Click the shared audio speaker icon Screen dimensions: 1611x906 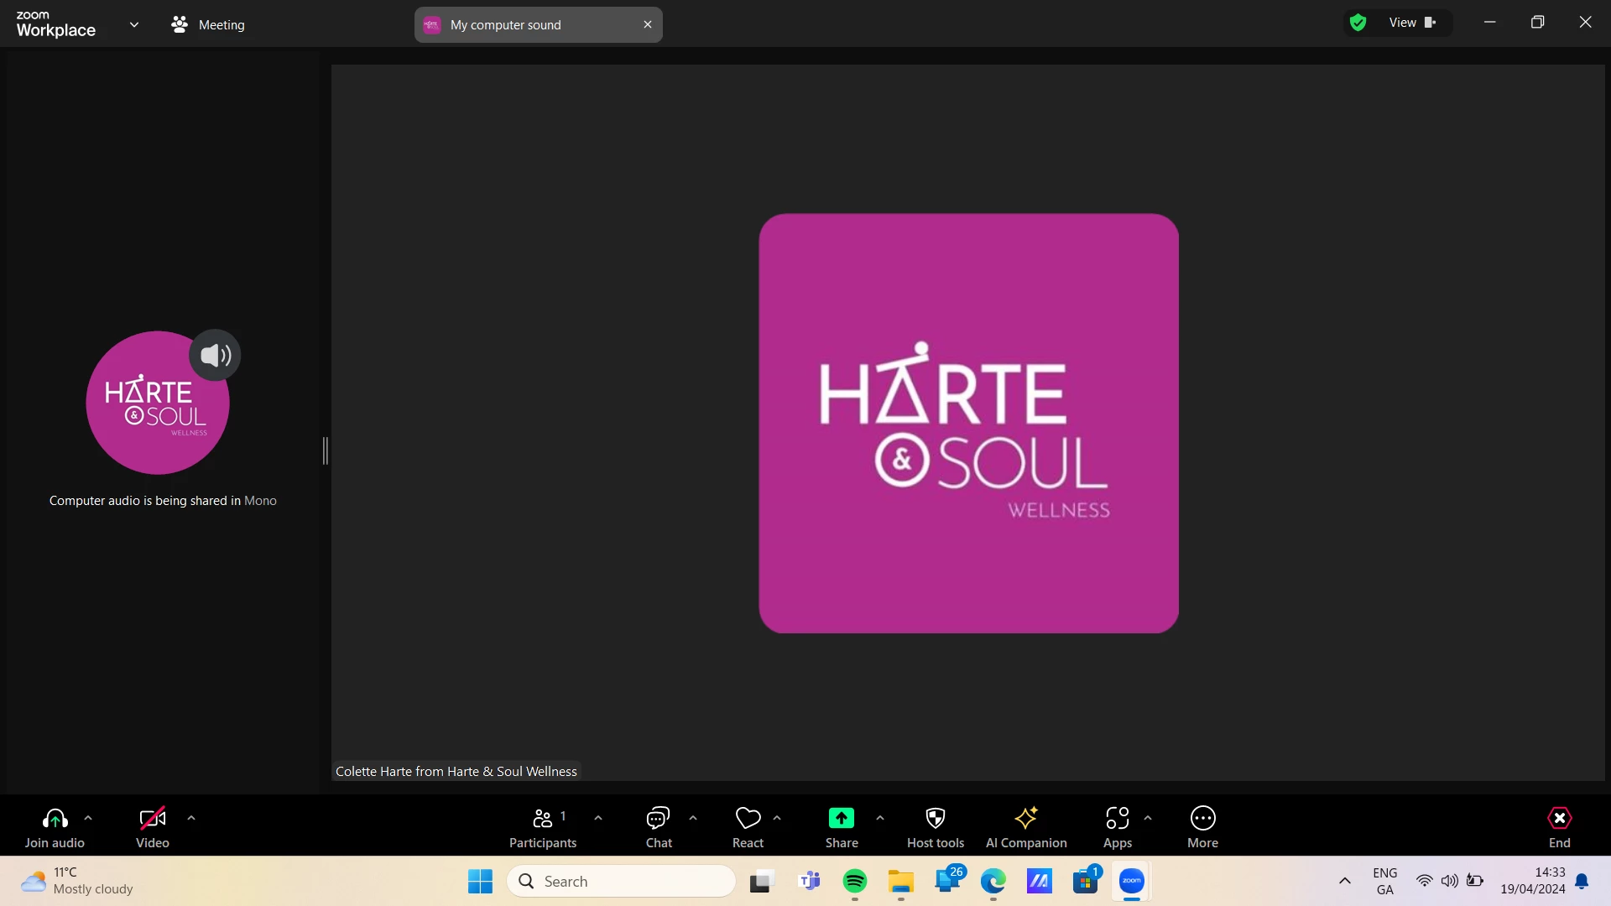[x=216, y=356]
